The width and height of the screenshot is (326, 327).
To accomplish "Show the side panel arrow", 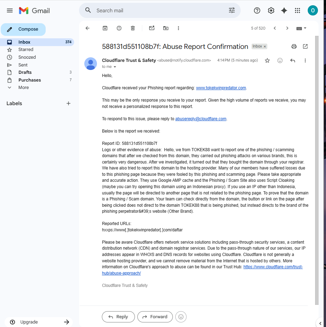I will coord(320,323).
